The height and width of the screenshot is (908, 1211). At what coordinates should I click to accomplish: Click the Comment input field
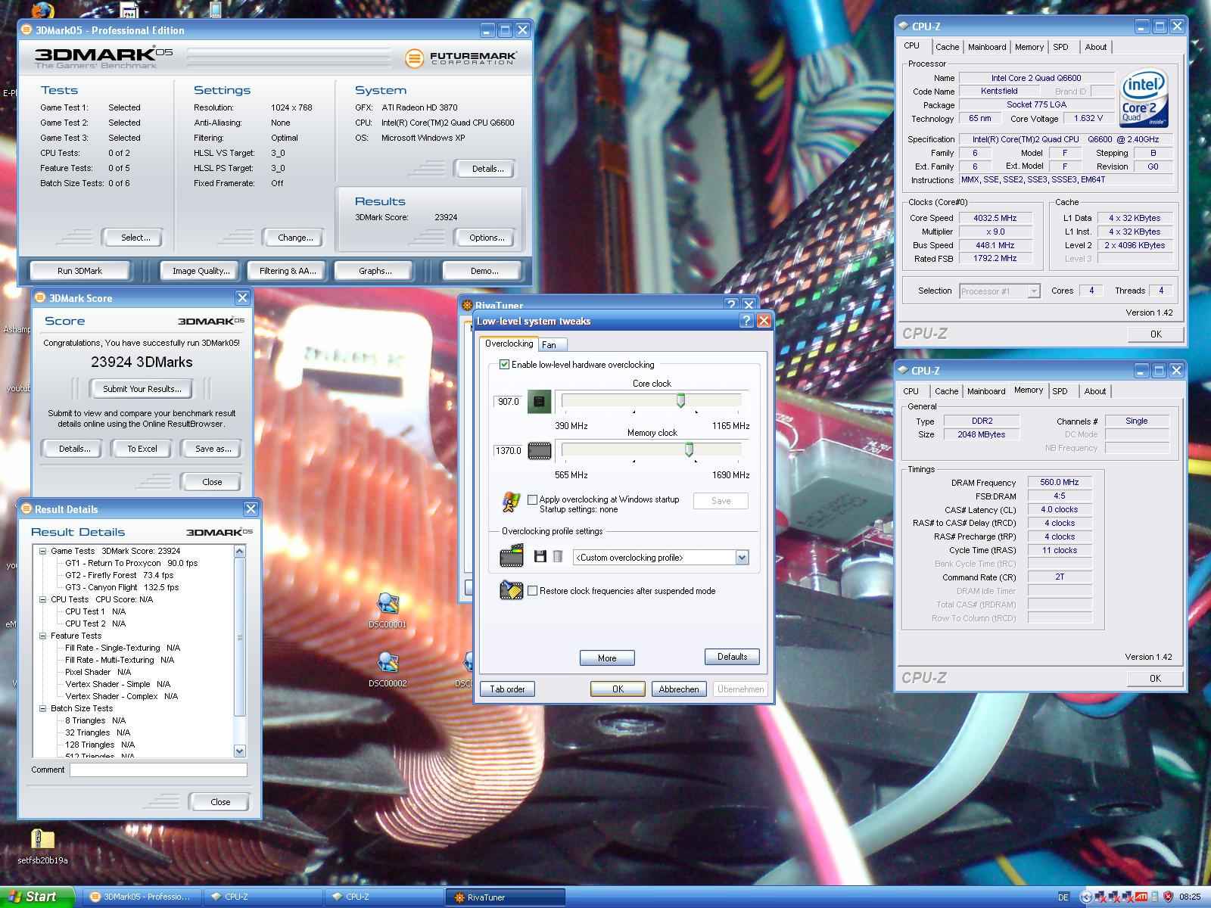(x=158, y=770)
